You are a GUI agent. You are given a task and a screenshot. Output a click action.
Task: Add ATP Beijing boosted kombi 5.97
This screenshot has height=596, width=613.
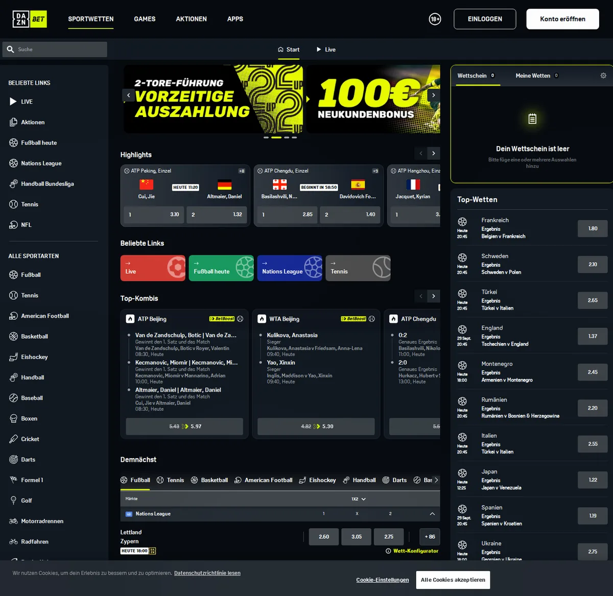coord(184,426)
